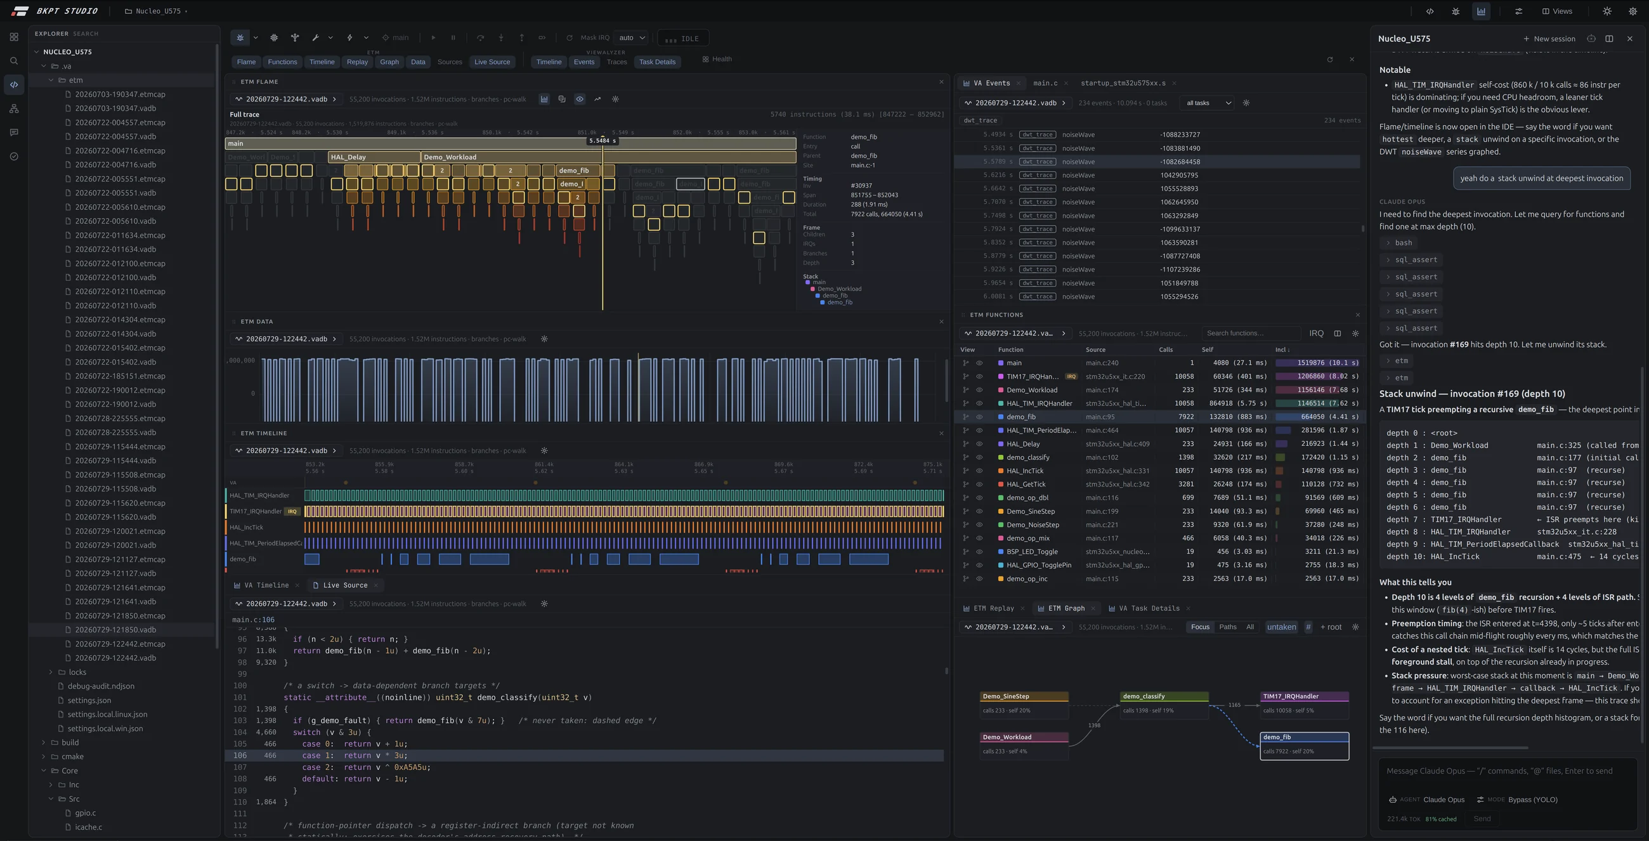
Task: Toggle eye visibility for Demo_Workload function row
Action: tap(979, 390)
